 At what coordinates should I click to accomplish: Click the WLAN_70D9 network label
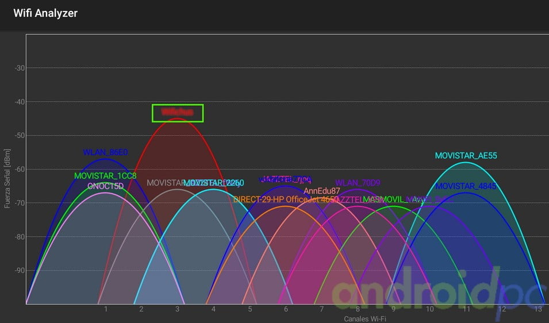point(358,183)
